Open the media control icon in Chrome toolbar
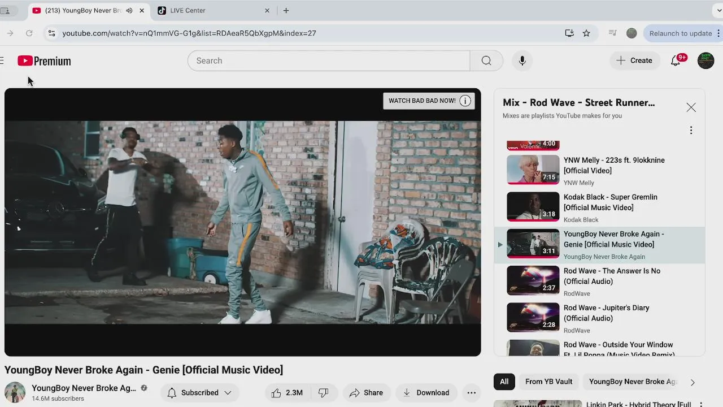723x407 pixels. (x=612, y=33)
